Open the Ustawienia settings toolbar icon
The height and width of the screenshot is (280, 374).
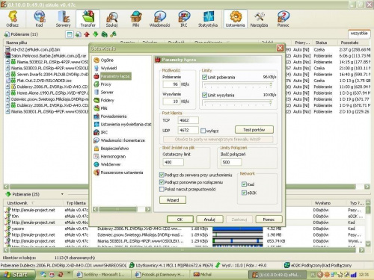point(235,19)
